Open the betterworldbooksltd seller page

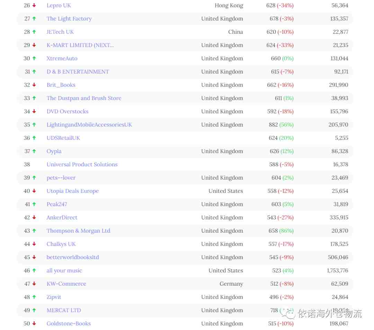tap(73, 257)
